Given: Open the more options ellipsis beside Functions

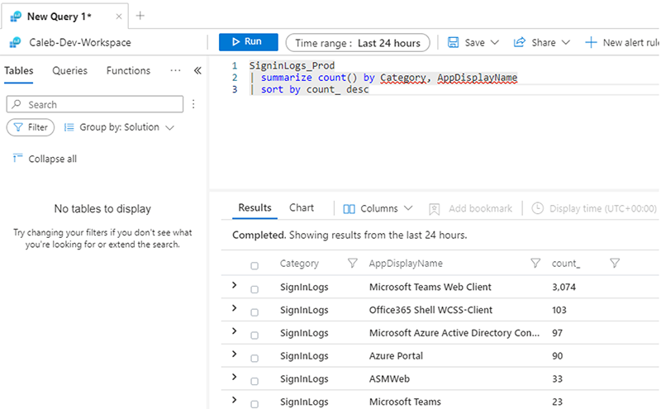Looking at the screenshot, I should point(175,70).
